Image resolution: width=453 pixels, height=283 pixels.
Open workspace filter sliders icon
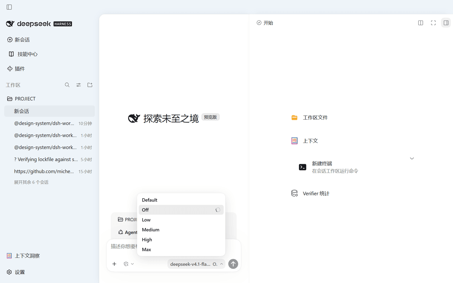point(79,85)
